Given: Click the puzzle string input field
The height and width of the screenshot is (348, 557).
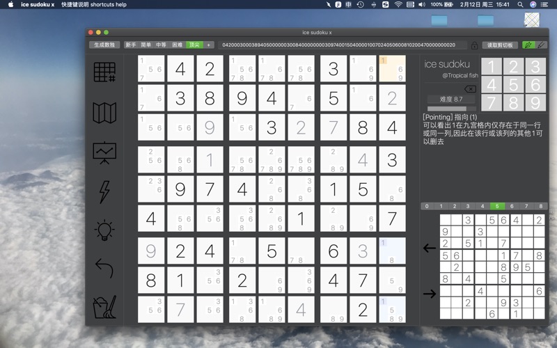Looking at the screenshot, I should pyautogui.click(x=342, y=45).
